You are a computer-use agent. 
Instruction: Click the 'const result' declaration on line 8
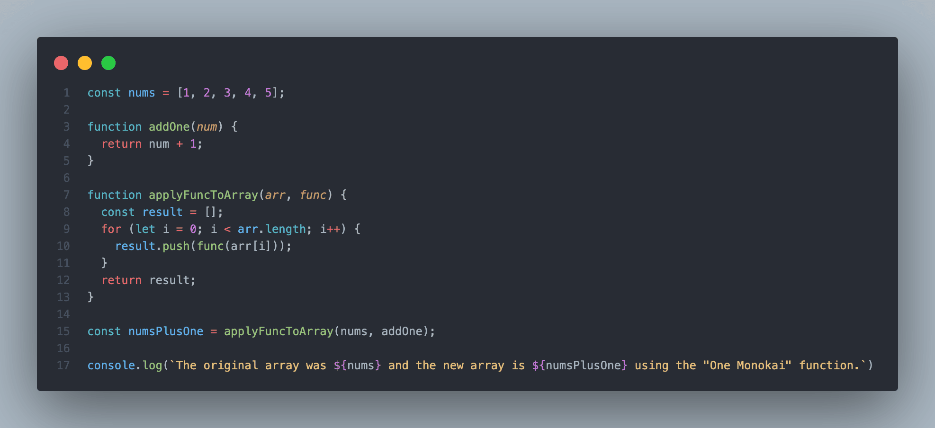(x=142, y=212)
